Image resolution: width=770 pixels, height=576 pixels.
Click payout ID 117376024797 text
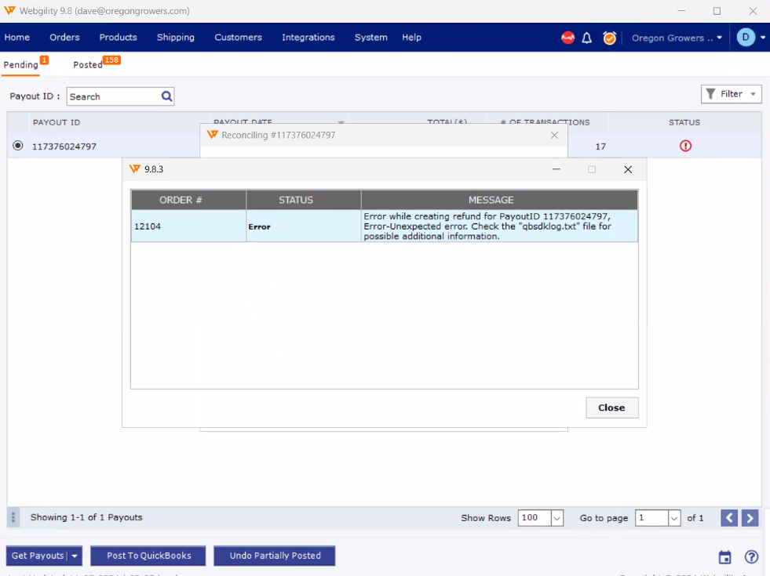click(x=64, y=147)
